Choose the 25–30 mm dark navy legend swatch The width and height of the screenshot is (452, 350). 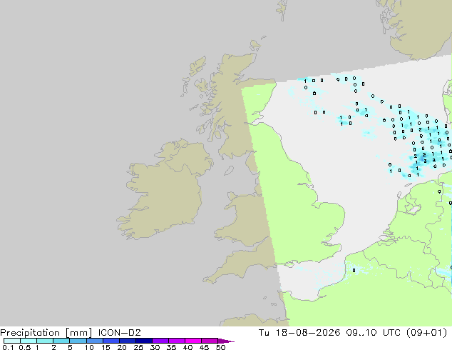(143, 341)
